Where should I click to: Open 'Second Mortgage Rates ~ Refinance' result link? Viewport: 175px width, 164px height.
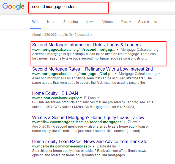pos(92,69)
